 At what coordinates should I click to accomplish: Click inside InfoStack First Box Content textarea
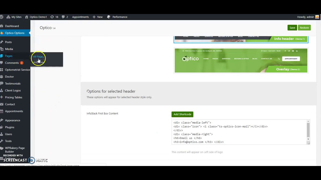click(239, 132)
